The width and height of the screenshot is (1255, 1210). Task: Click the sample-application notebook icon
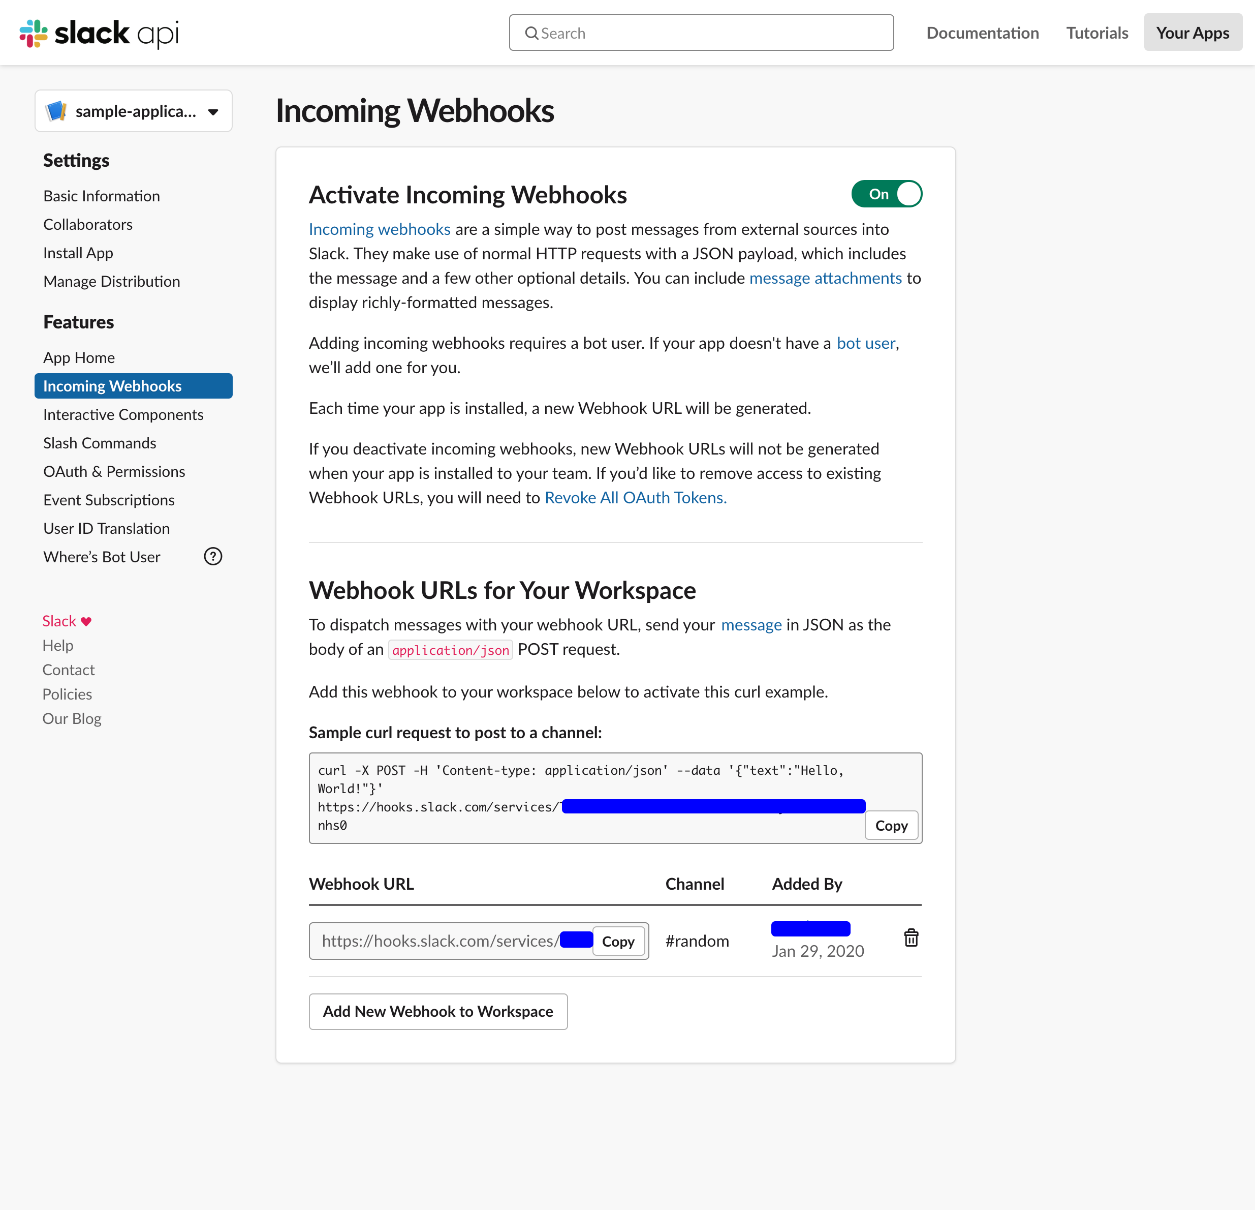click(57, 110)
